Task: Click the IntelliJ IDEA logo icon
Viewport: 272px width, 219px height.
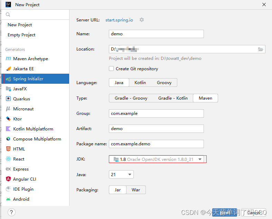Action: (x=8, y=4)
